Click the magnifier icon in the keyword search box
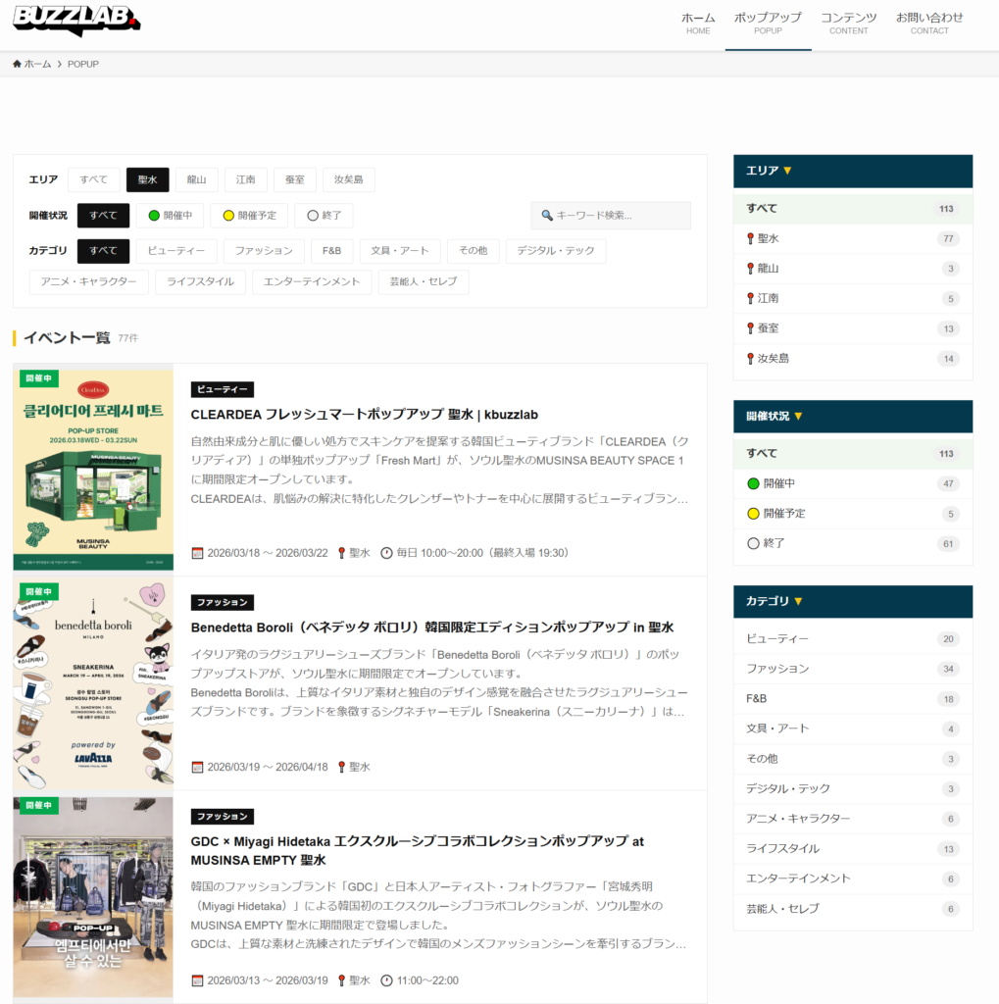999x1004 pixels. coord(547,215)
